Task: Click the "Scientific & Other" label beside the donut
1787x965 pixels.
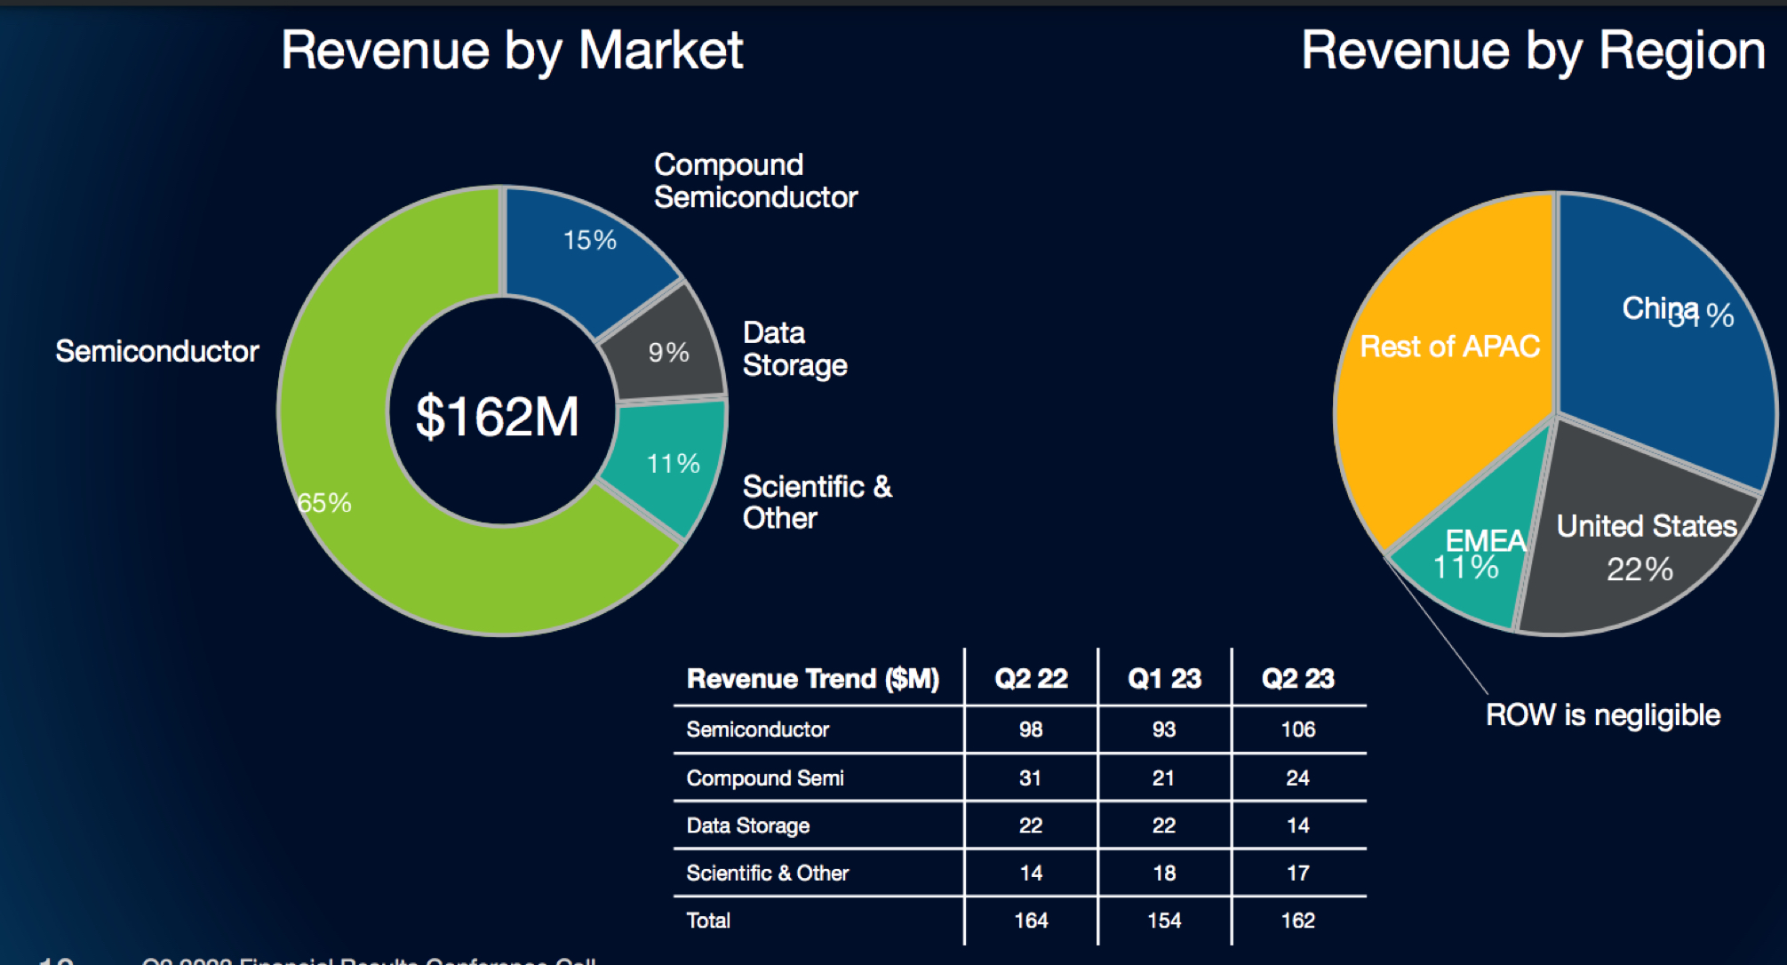Action: tap(818, 502)
